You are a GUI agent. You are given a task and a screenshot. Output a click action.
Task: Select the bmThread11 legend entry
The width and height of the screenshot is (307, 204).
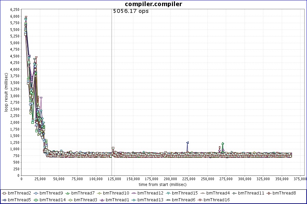point(251,193)
